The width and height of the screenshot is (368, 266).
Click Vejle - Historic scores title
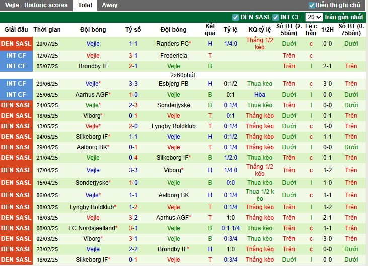tap(36, 5)
